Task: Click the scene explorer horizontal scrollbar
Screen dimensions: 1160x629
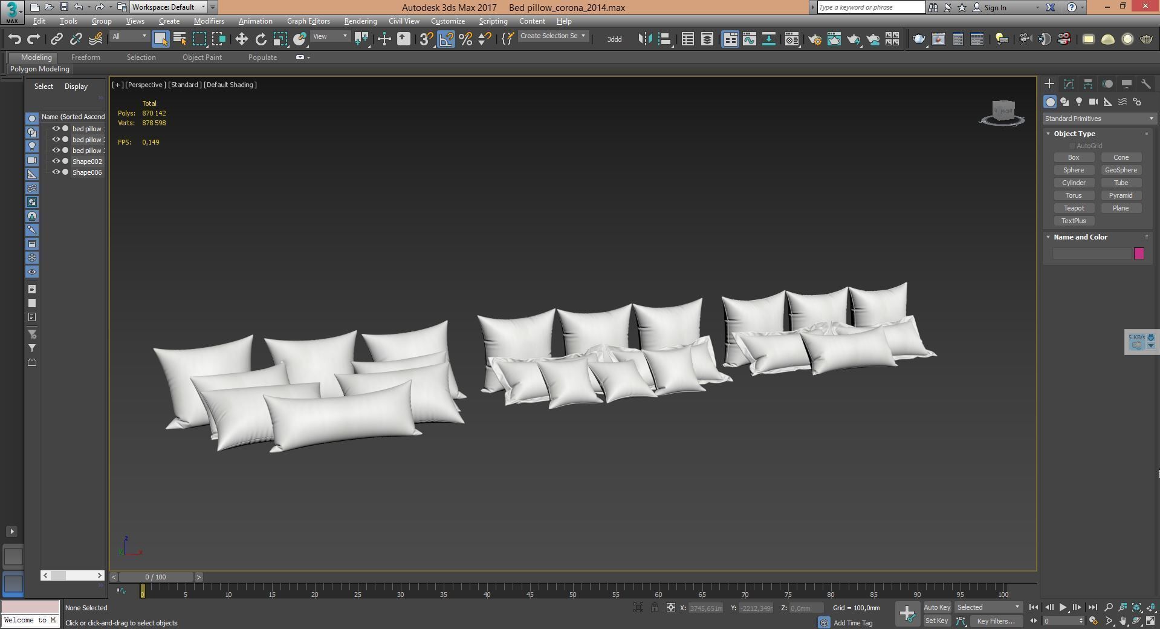Action: pyautogui.click(x=73, y=575)
